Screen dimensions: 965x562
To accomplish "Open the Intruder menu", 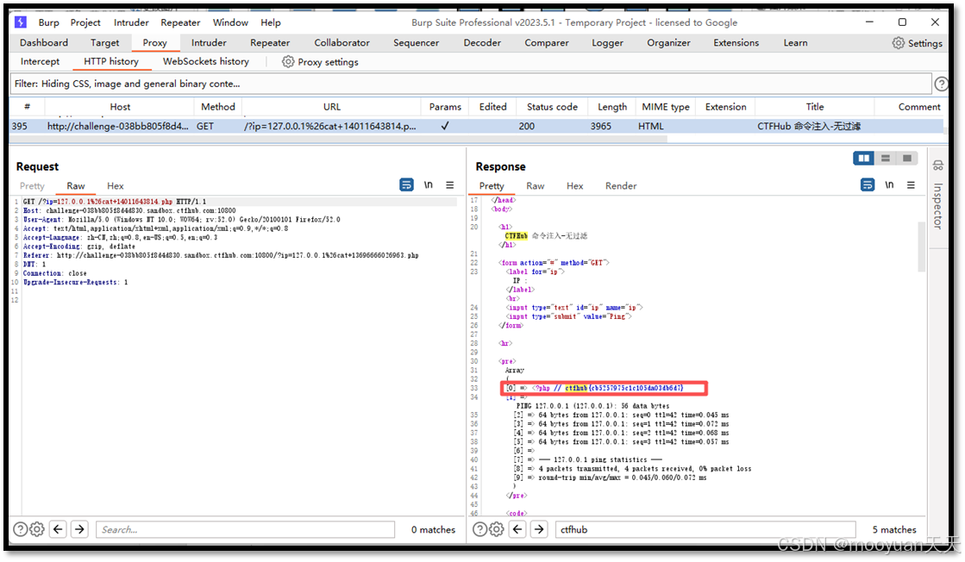I will point(131,22).
